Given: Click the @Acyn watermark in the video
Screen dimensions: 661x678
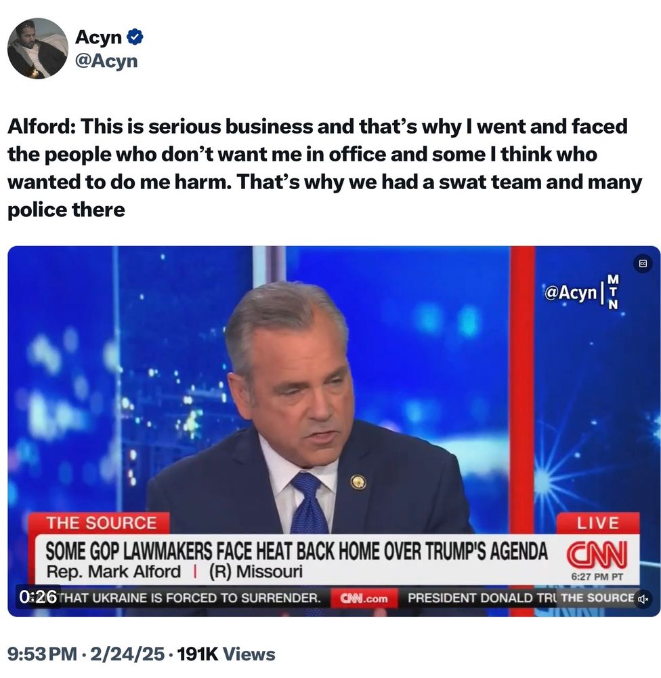Looking at the screenshot, I should (570, 293).
